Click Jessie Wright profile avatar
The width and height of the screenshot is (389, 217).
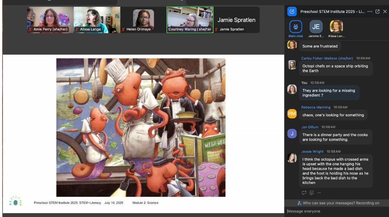[x=292, y=158]
